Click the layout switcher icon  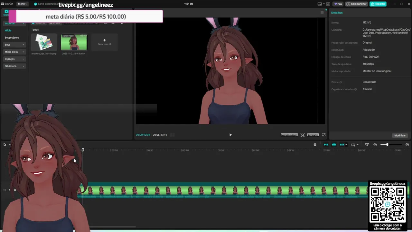pyautogui.click(x=320, y=4)
